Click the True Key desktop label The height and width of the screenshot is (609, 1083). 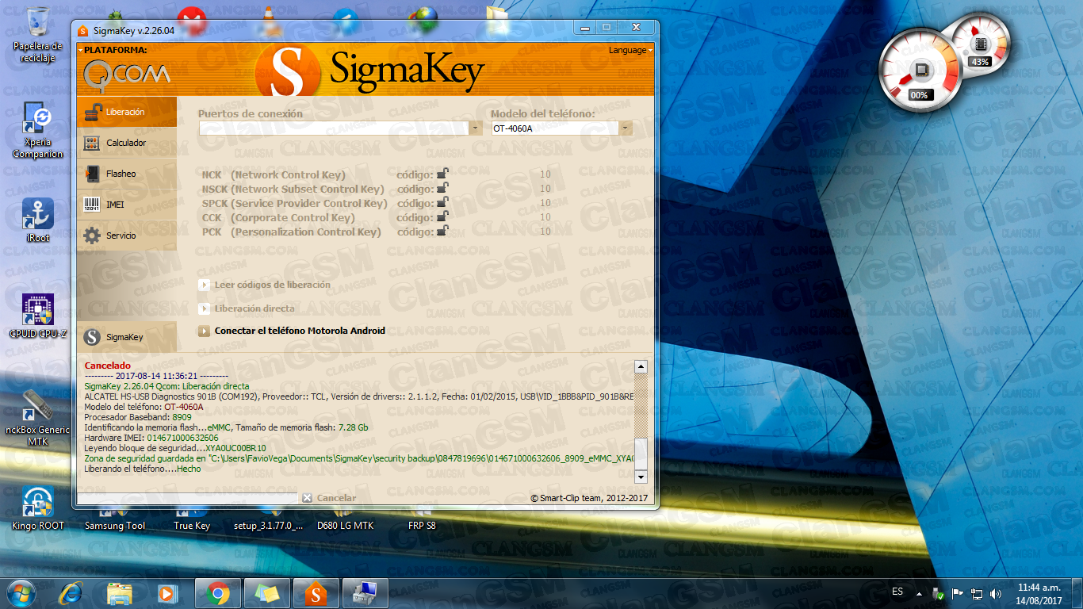pyautogui.click(x=192, y=526)
